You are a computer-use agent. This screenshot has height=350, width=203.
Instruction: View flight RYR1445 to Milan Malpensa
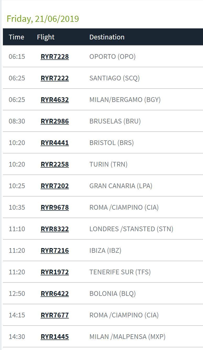tap(55, 337)
